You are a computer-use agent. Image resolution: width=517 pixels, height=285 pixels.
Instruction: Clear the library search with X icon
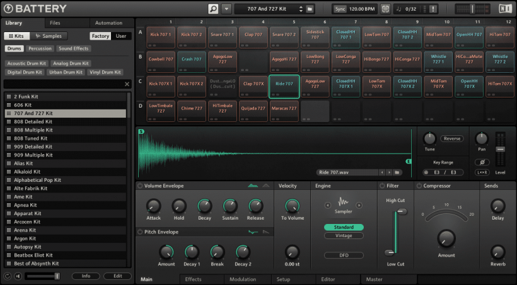pos(127,84)
